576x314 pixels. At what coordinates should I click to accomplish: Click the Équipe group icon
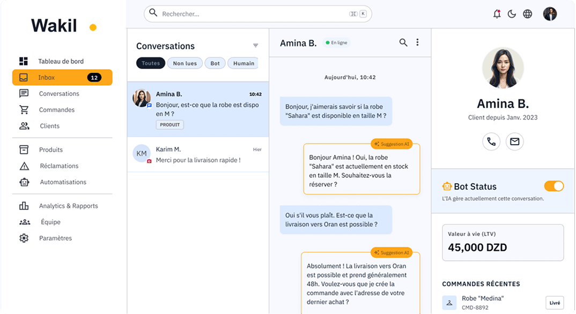(x=25, y=222)
